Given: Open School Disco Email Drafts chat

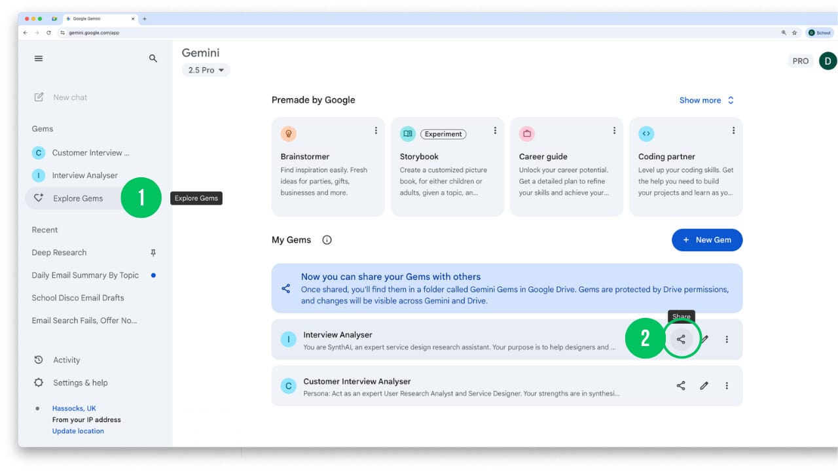Looking at the screenshot, I should tap(78, 298).
